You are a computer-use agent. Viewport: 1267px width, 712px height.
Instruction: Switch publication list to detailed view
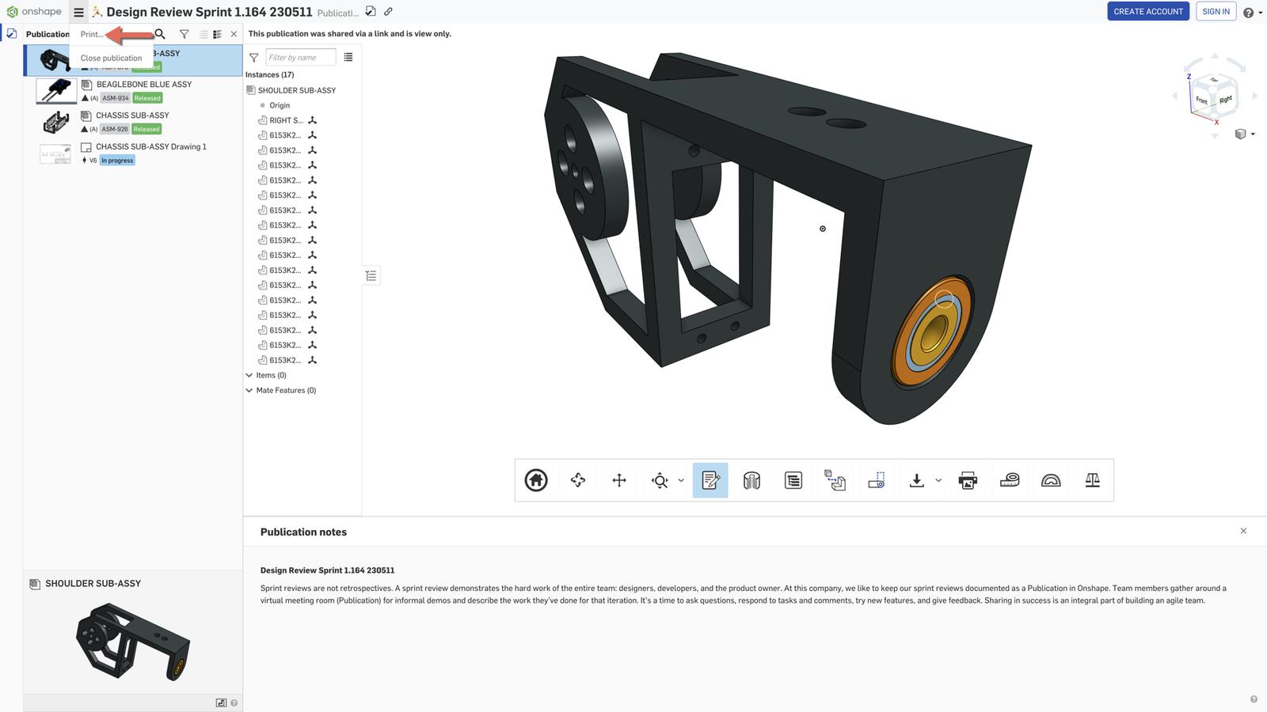click(x=217, y=34)
